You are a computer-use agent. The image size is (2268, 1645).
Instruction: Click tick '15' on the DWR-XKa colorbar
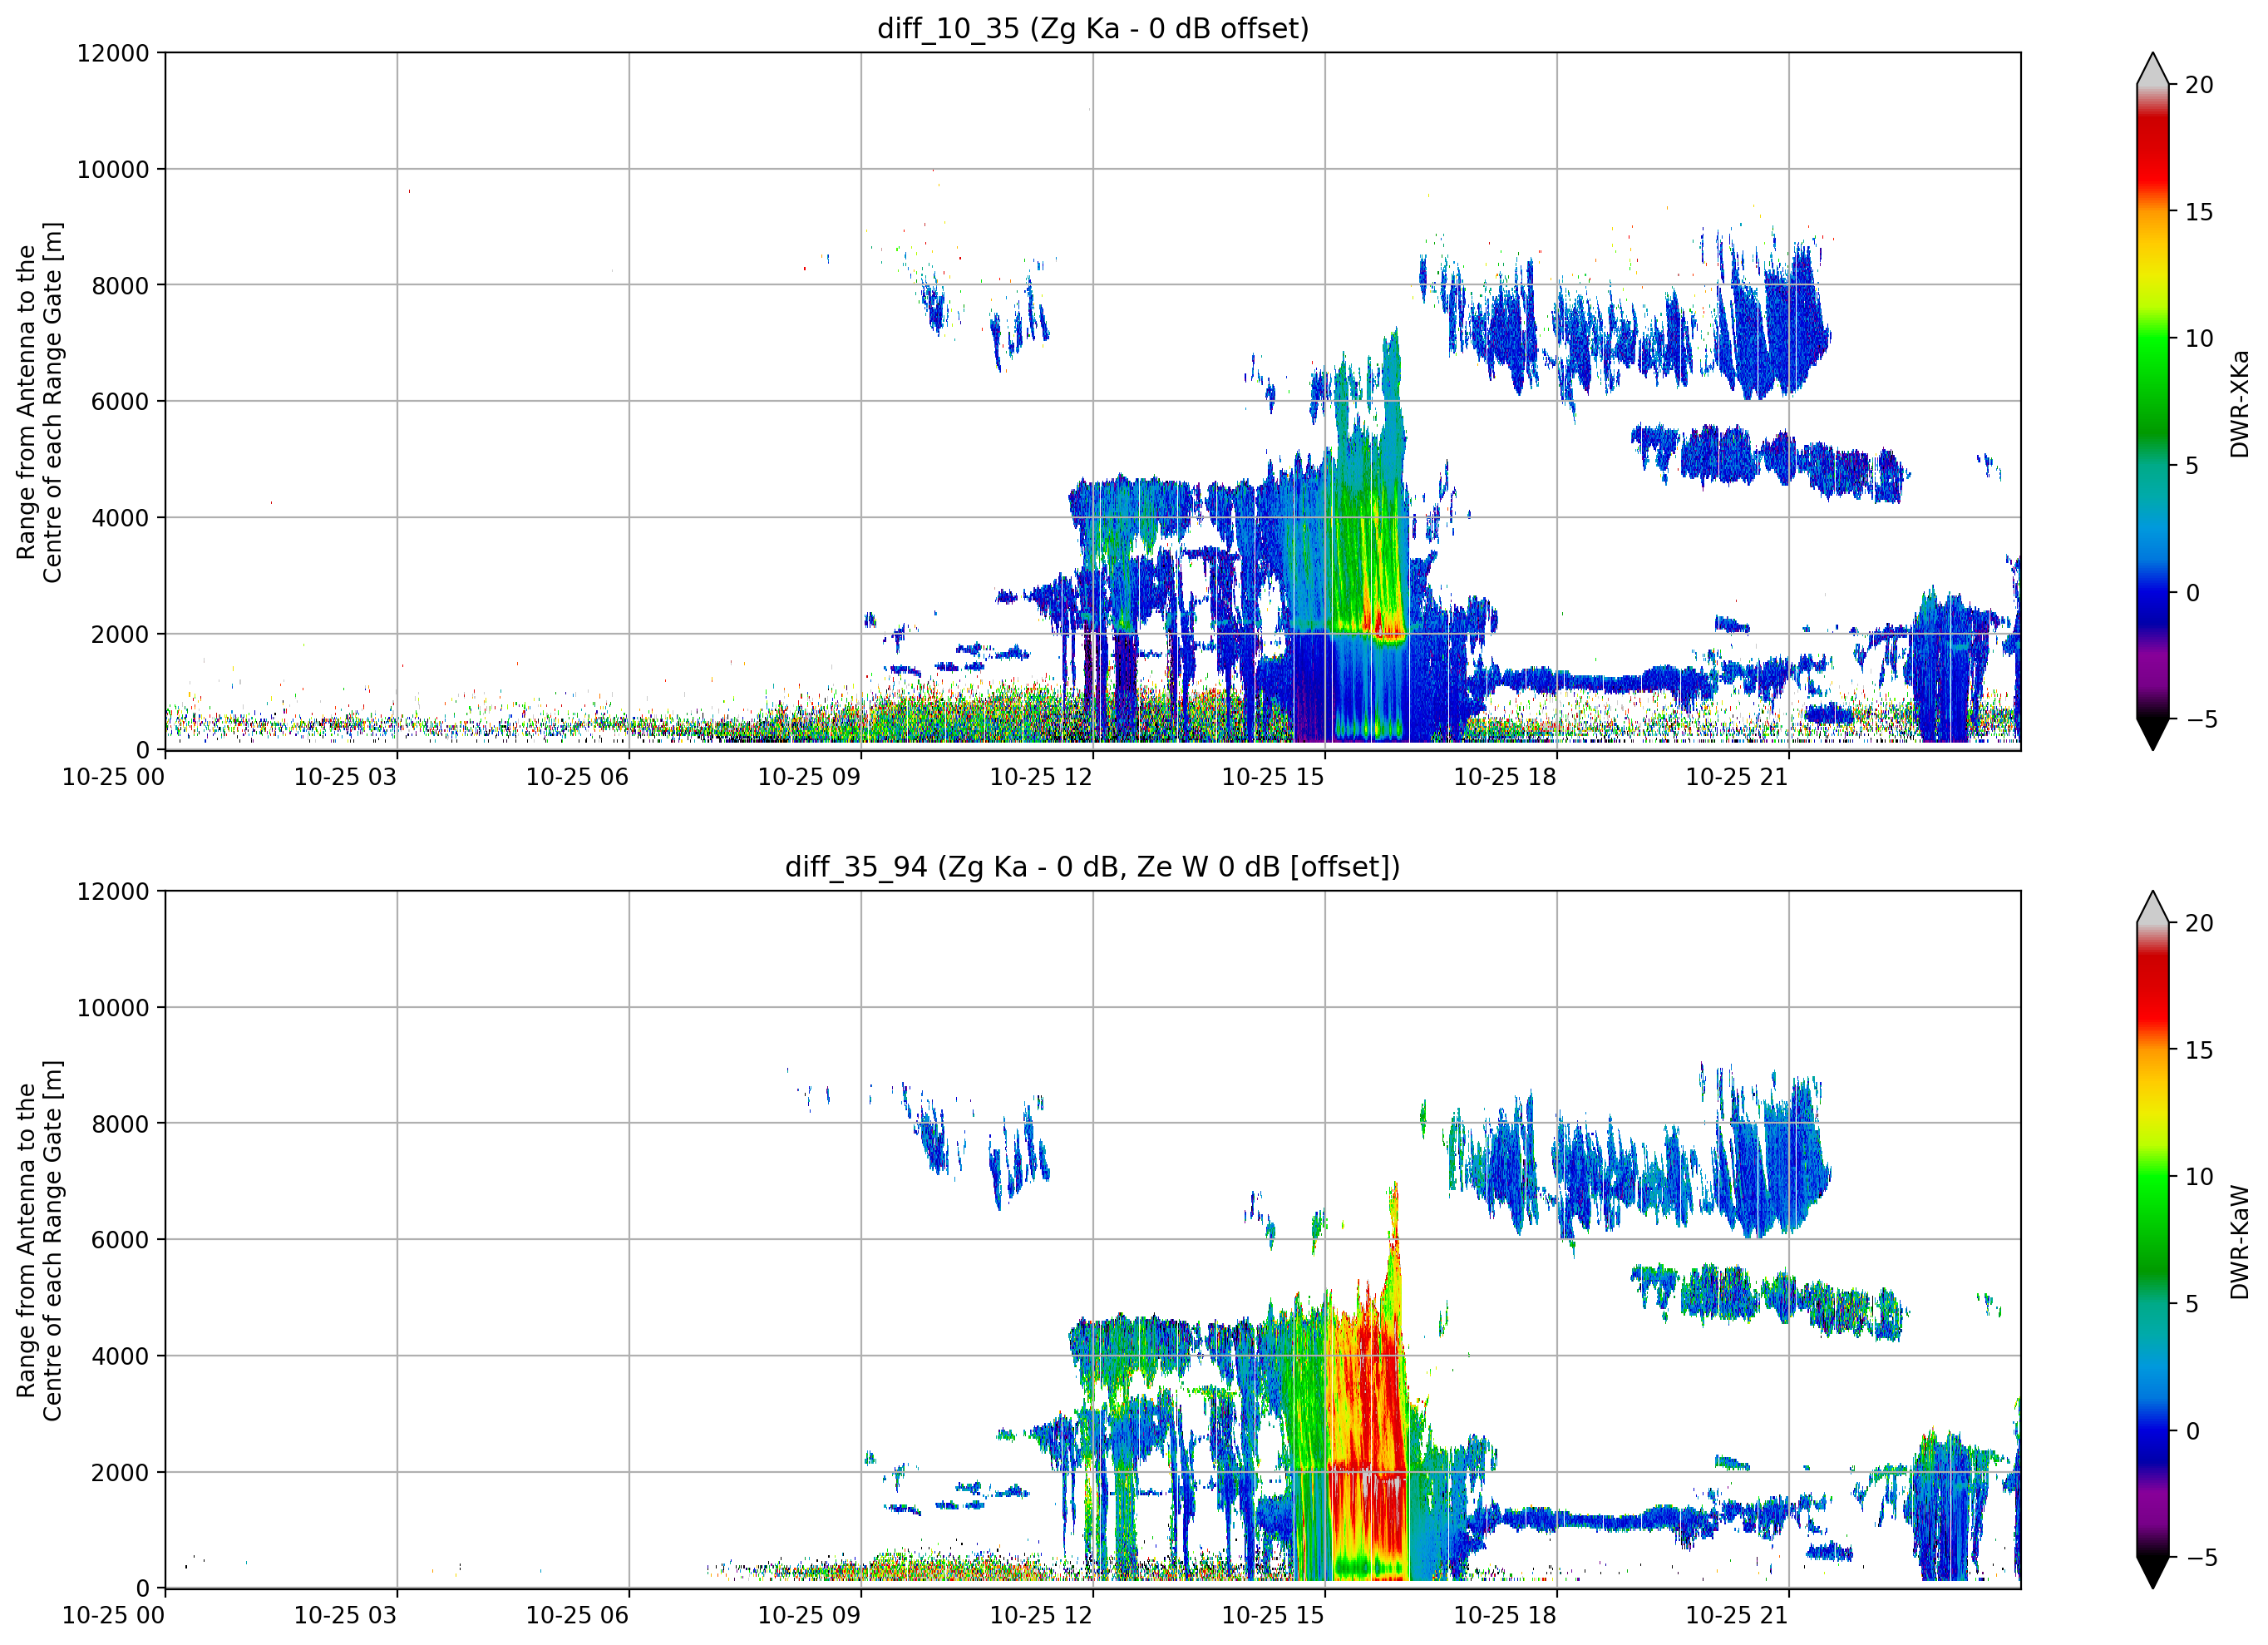point(2199,212)
